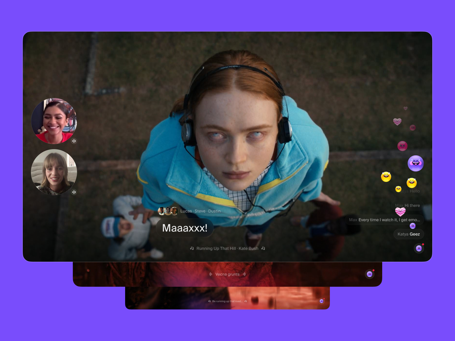Click the pink striped heart above Max's message

400,212
